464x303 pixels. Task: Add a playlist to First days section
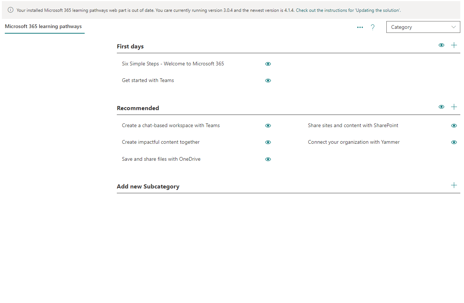click(454, 45)
